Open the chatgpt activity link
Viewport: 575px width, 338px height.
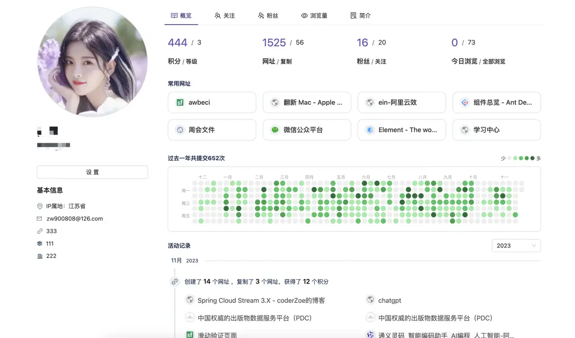[390, 300]
